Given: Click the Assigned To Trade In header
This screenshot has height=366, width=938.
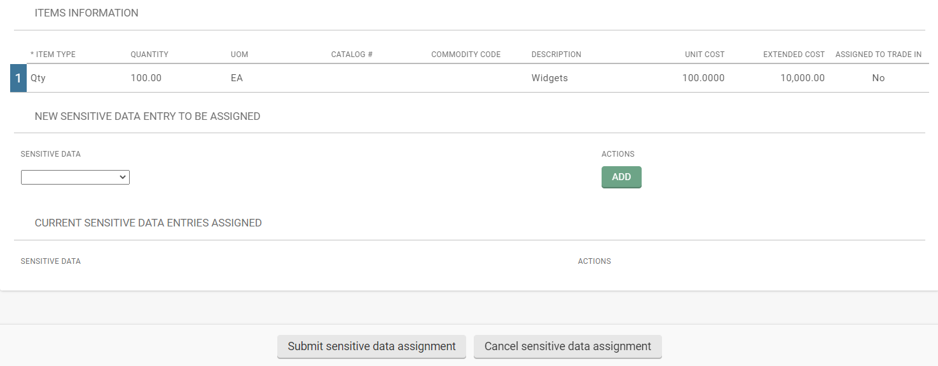Looking at the screenshot, I should tap(878, 55).
